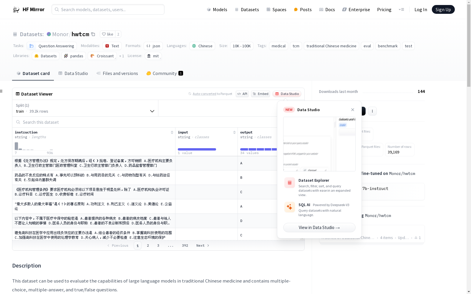This screenshot has width=471, height=294.
Task: Open the extra navigation menu icon
Action: pos(401,9)
